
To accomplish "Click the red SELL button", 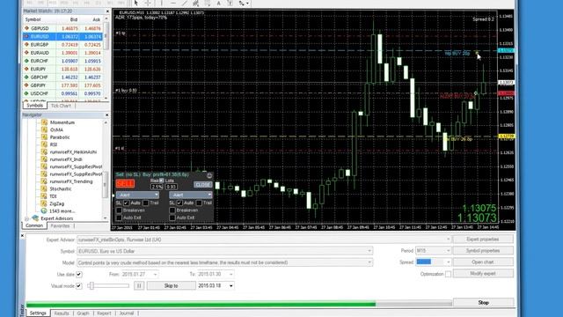I will tap(125, 184).
